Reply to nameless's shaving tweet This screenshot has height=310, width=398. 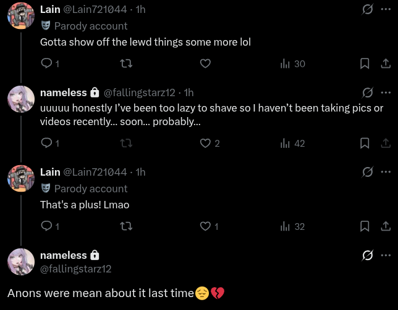pyautogui.click(x=46, y=143)
